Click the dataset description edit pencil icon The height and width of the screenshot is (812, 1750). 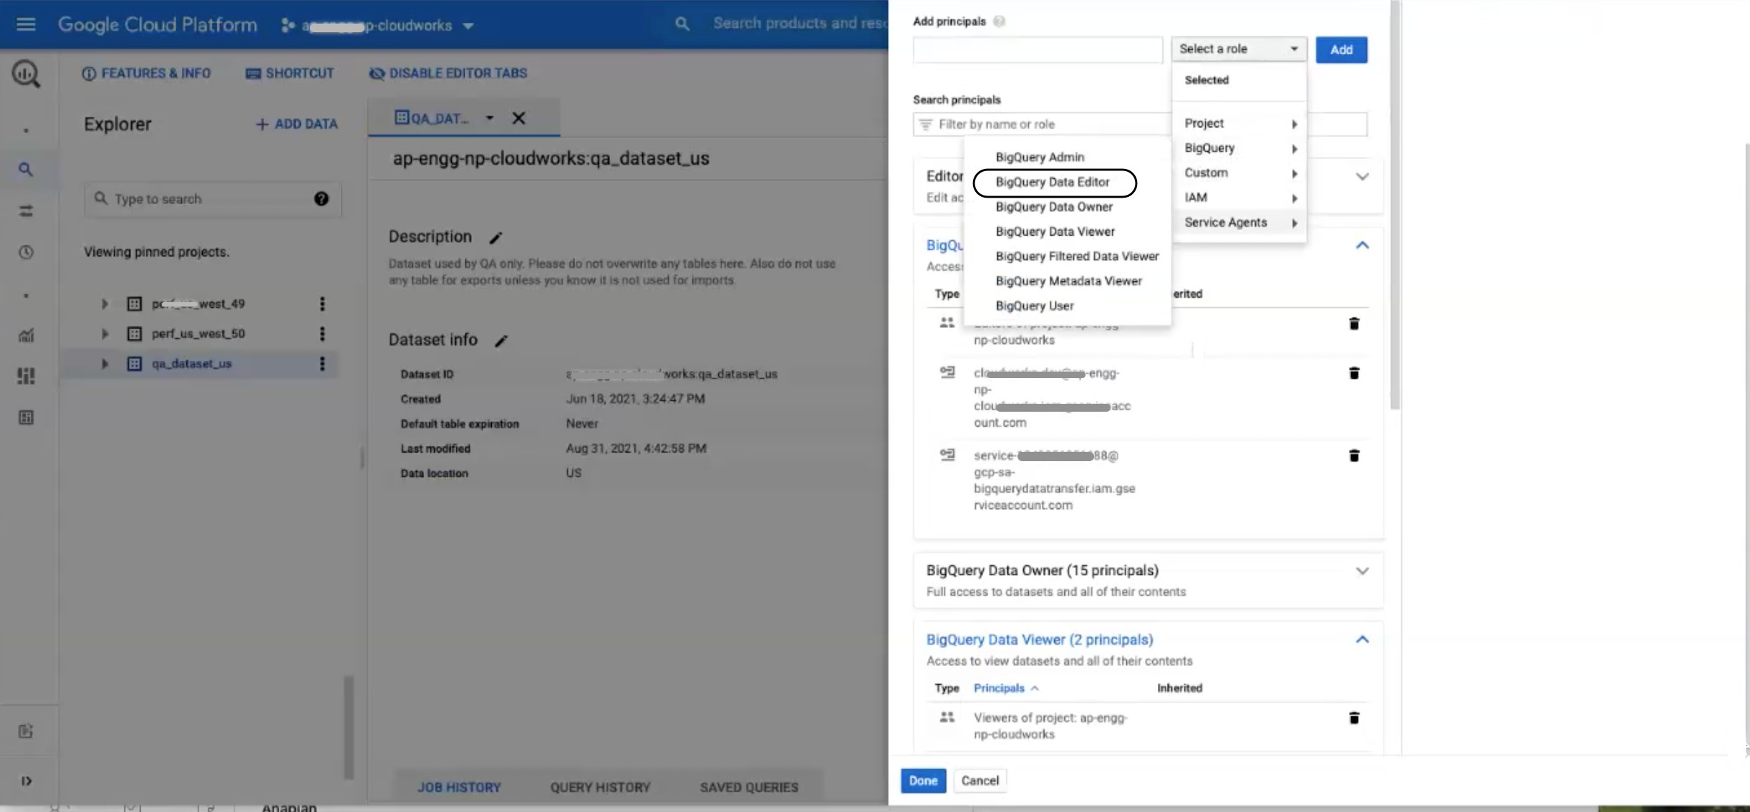pyautogui.click(x=495, y=236)
